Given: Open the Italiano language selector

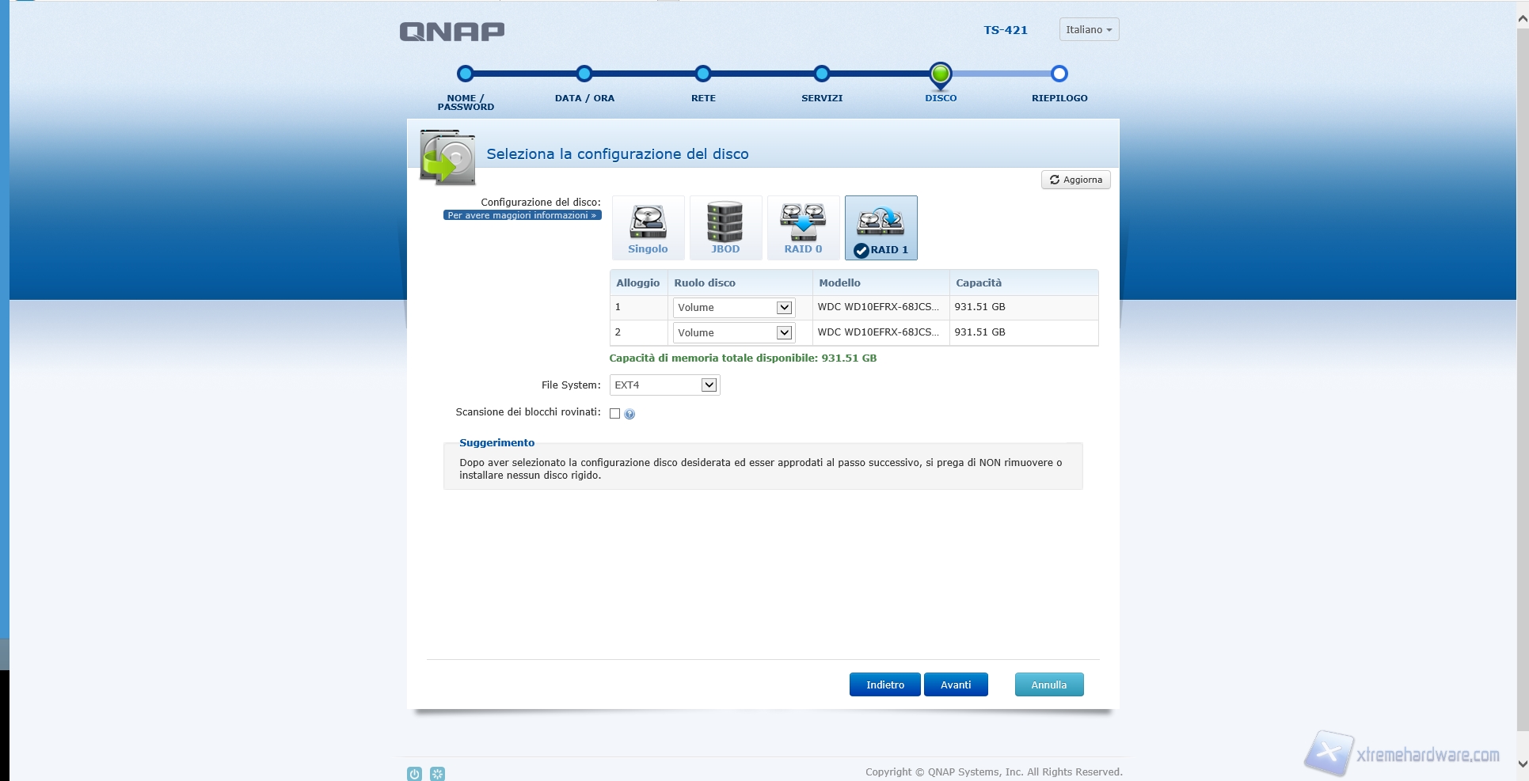Looking at the screenshot, I should (x=1089, y=30).
